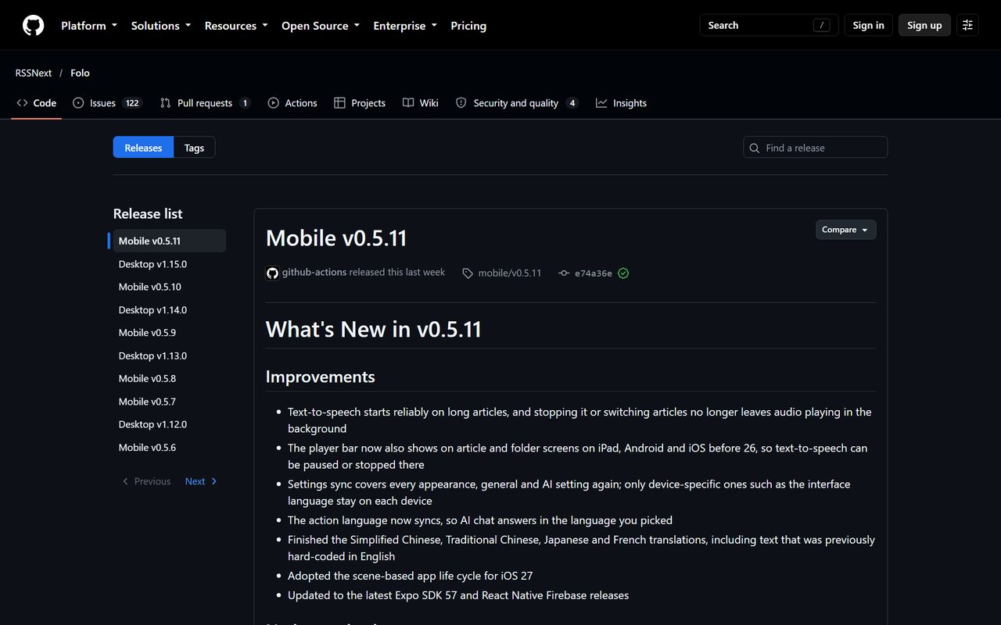Screen dimensions: 1001x625
Task: Click the GitHub logo icon
Action: pyautogui.click(x=33, y=26)
